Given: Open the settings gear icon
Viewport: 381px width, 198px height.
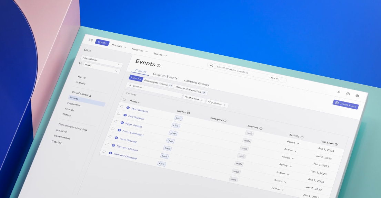Looking at the screenshot, I should 357,96.
